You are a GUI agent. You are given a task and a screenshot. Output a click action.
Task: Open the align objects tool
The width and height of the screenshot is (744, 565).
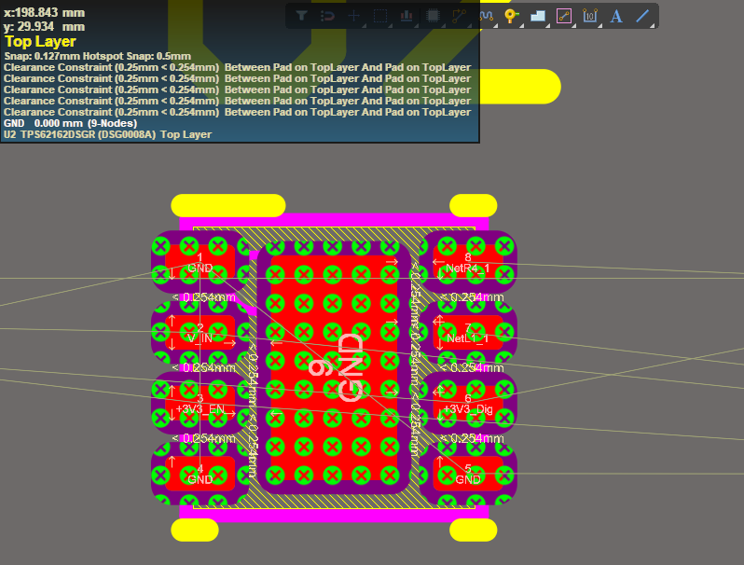coord(406,16)
